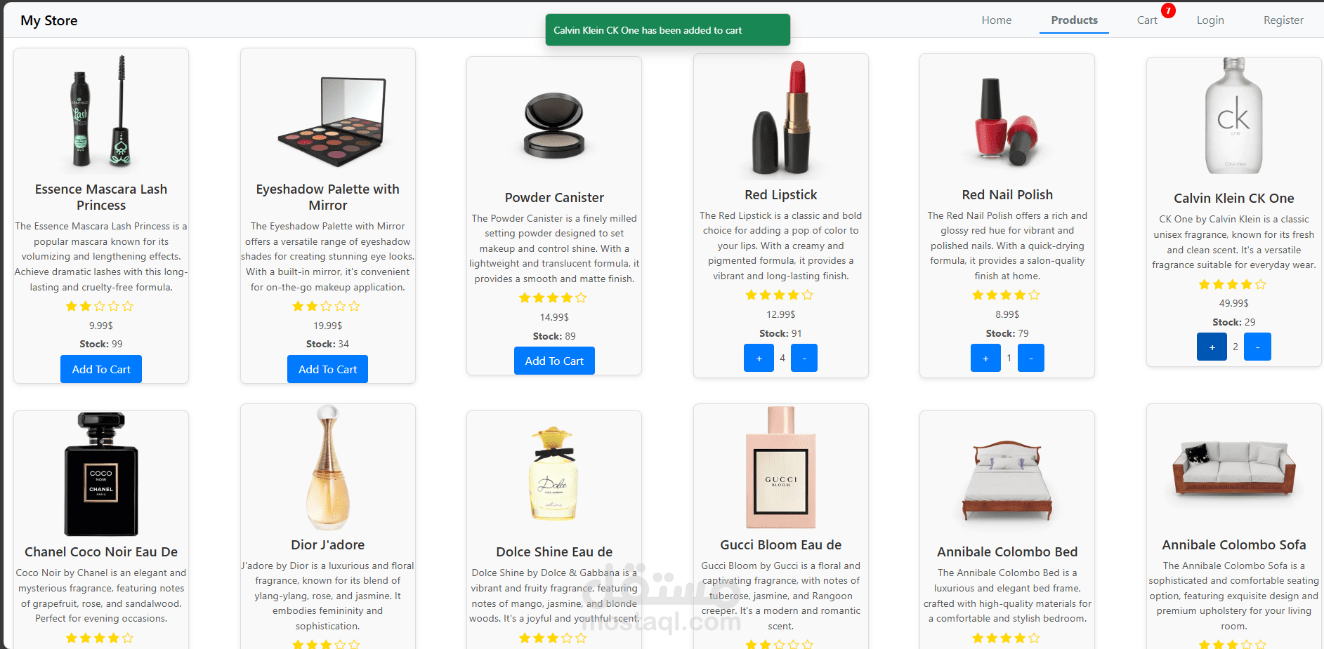The height and width of the screenshot is (649, 1324).
Task: Open the Cart page
Action: tap(1147, 20)
